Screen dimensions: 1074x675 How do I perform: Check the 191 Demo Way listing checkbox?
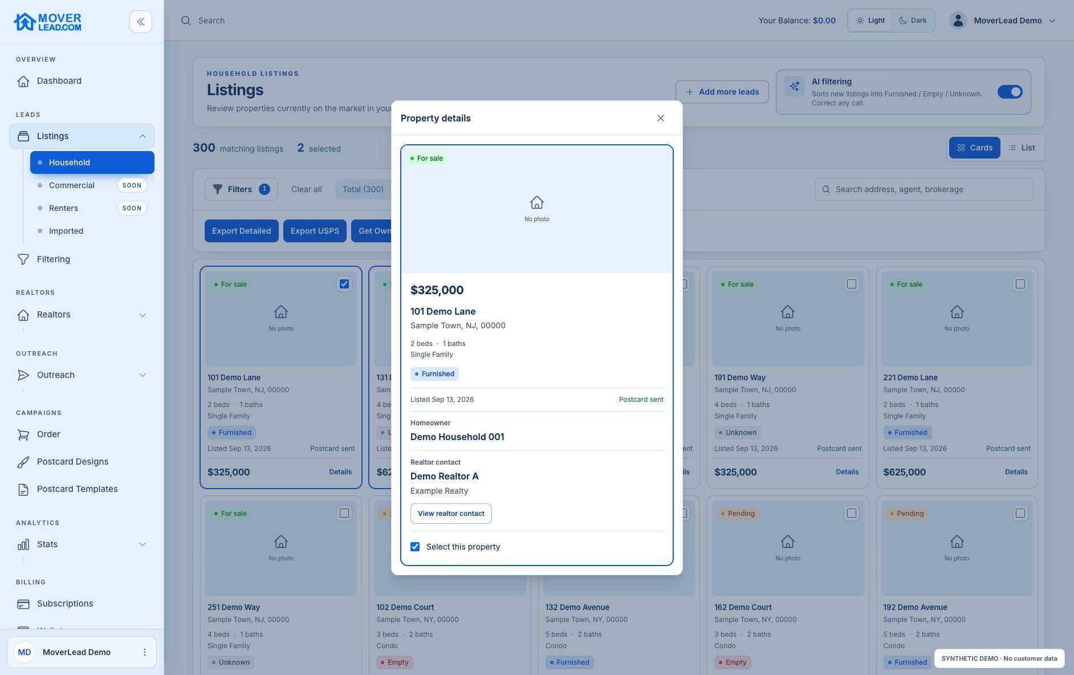(x=851, y=284)
